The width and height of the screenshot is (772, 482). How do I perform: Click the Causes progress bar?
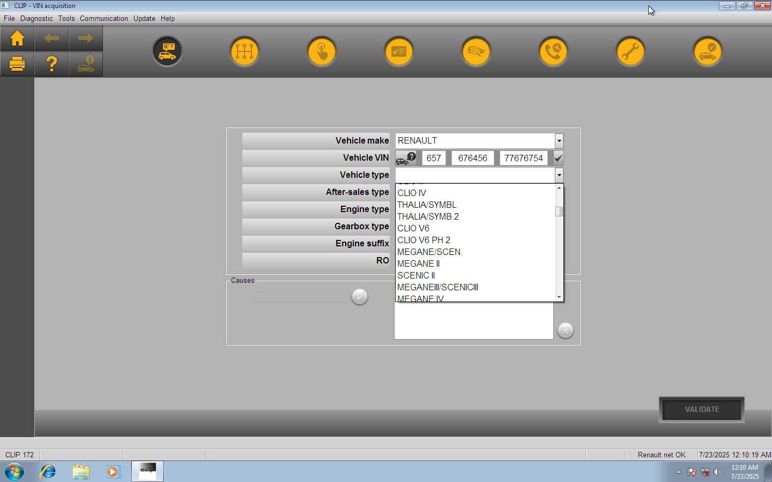[302, 297]
